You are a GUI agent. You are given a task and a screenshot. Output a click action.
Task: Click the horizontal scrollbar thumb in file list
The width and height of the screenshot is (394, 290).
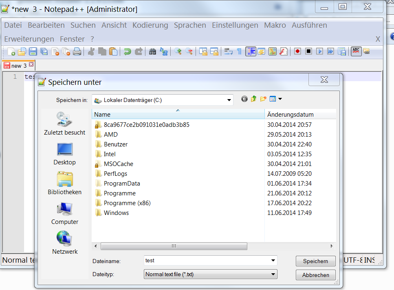[174, 246]
